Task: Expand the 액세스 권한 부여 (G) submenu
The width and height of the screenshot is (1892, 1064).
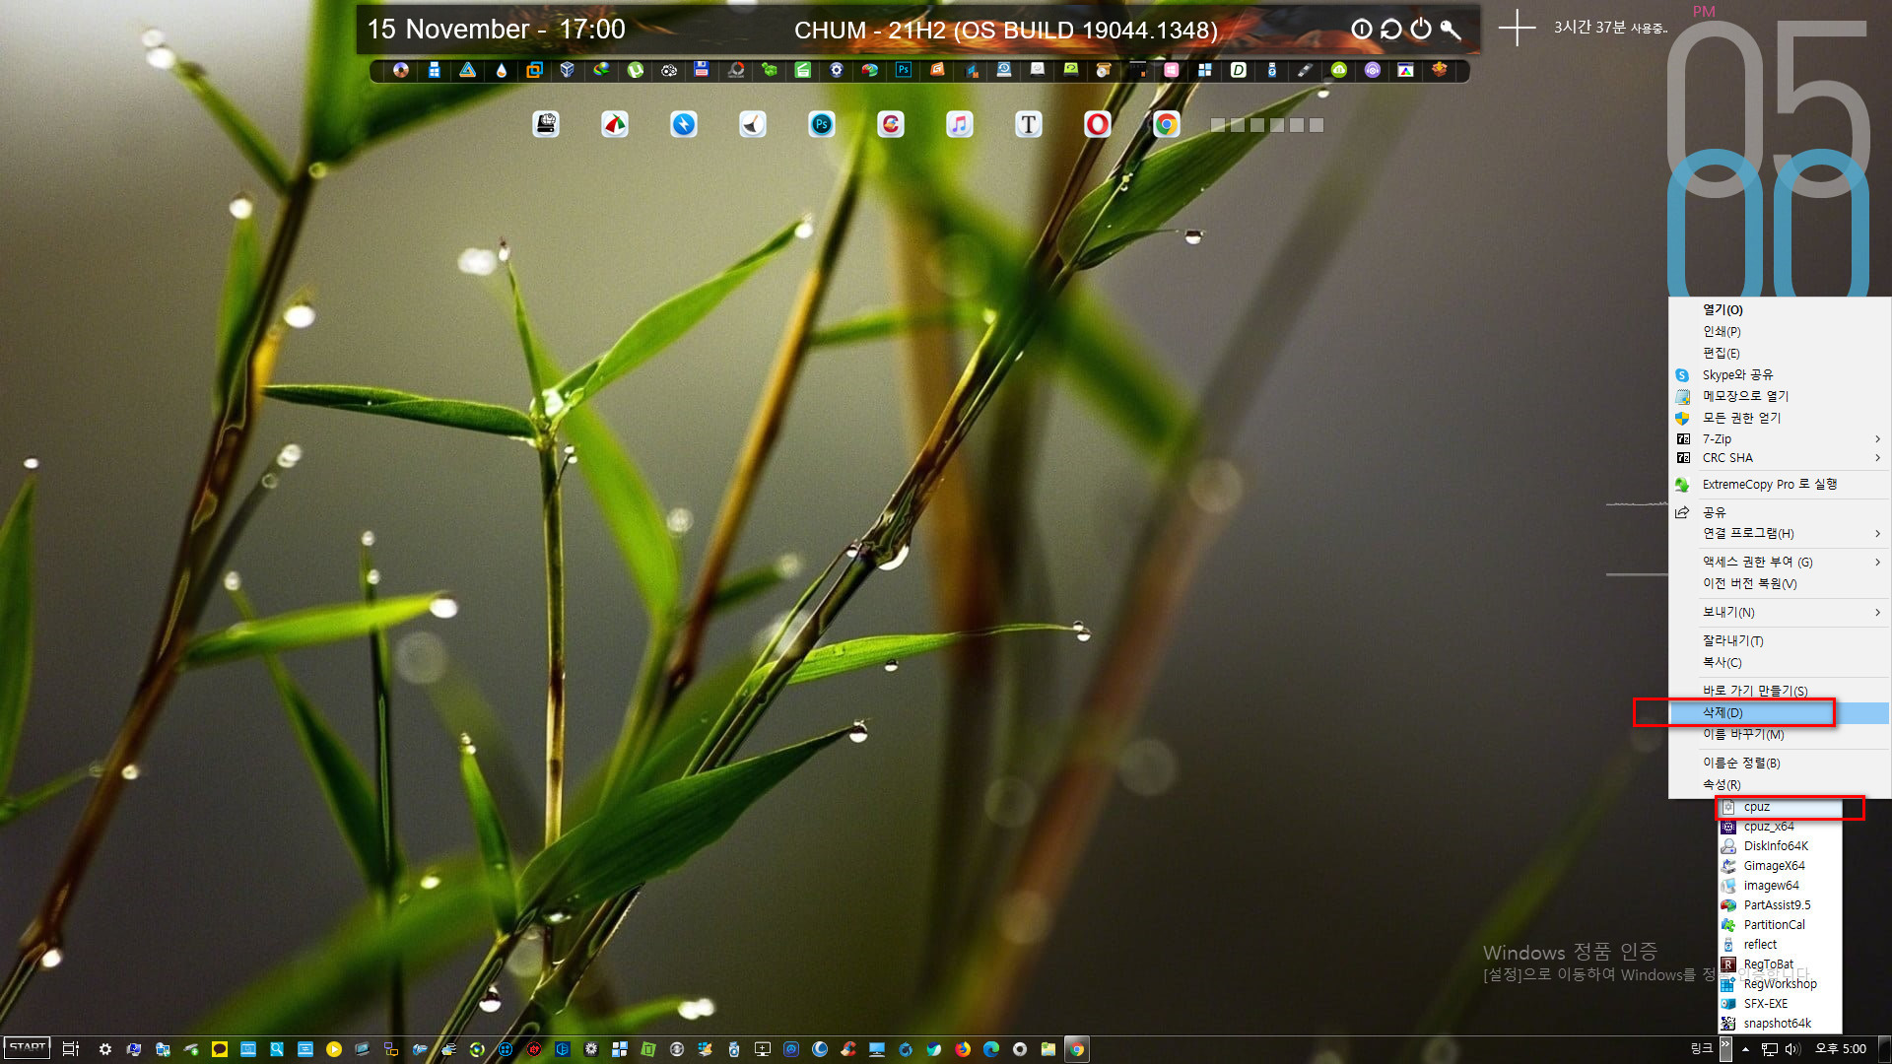Action: tap(1779, 563)
